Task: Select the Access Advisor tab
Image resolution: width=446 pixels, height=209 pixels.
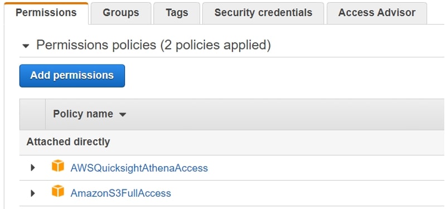Action: coord(377,13)
